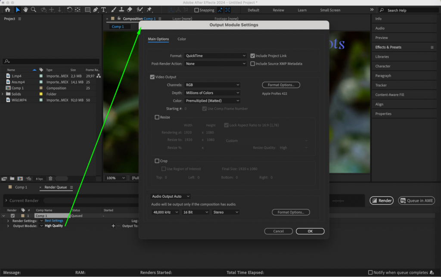Screen dimensions: 441x277
Task: Select the Type tool
Action: click(103, 9)
